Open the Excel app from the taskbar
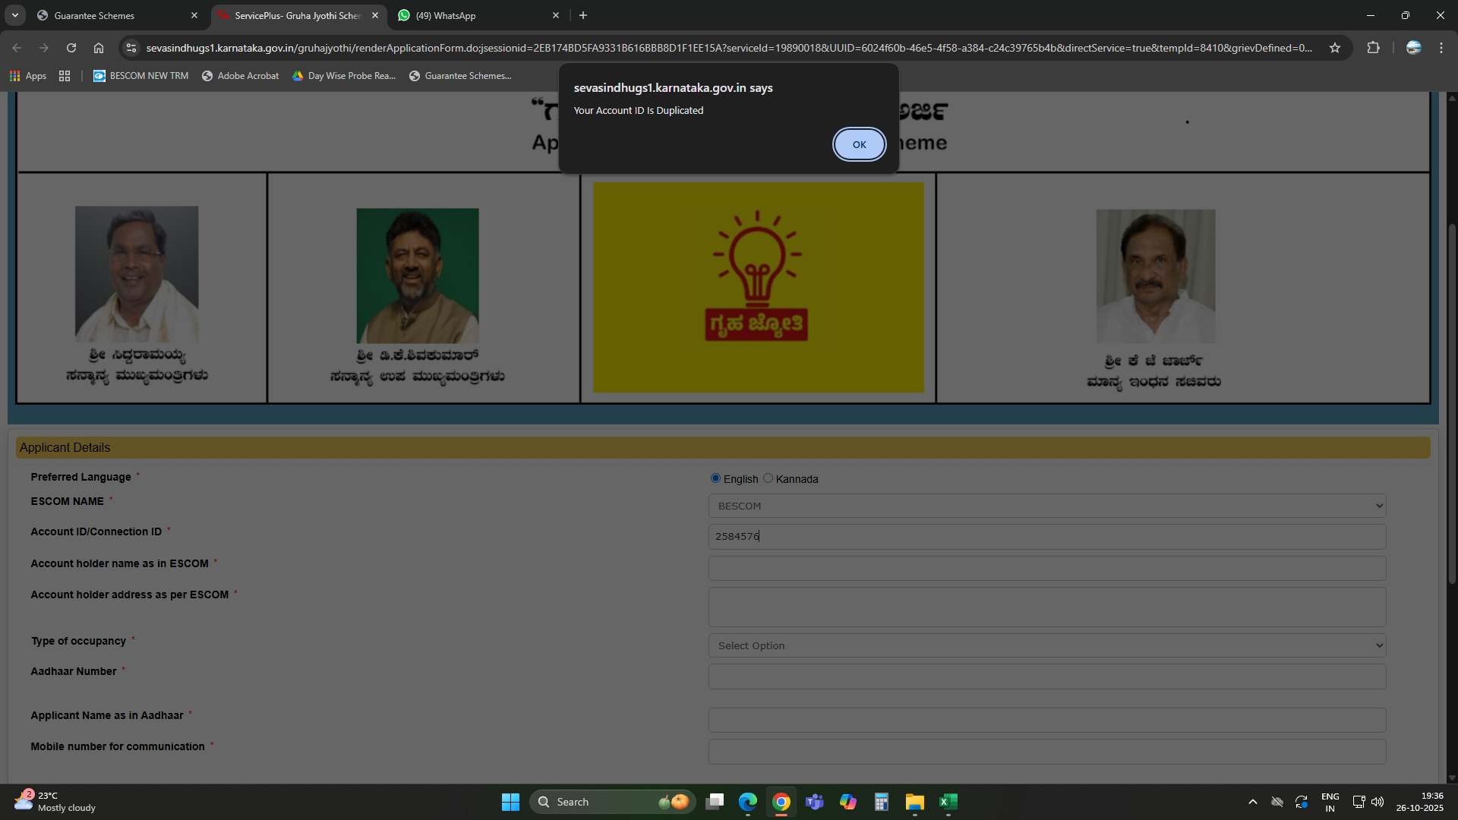This screenshot has width=1458, height=820. click(948, 802)
